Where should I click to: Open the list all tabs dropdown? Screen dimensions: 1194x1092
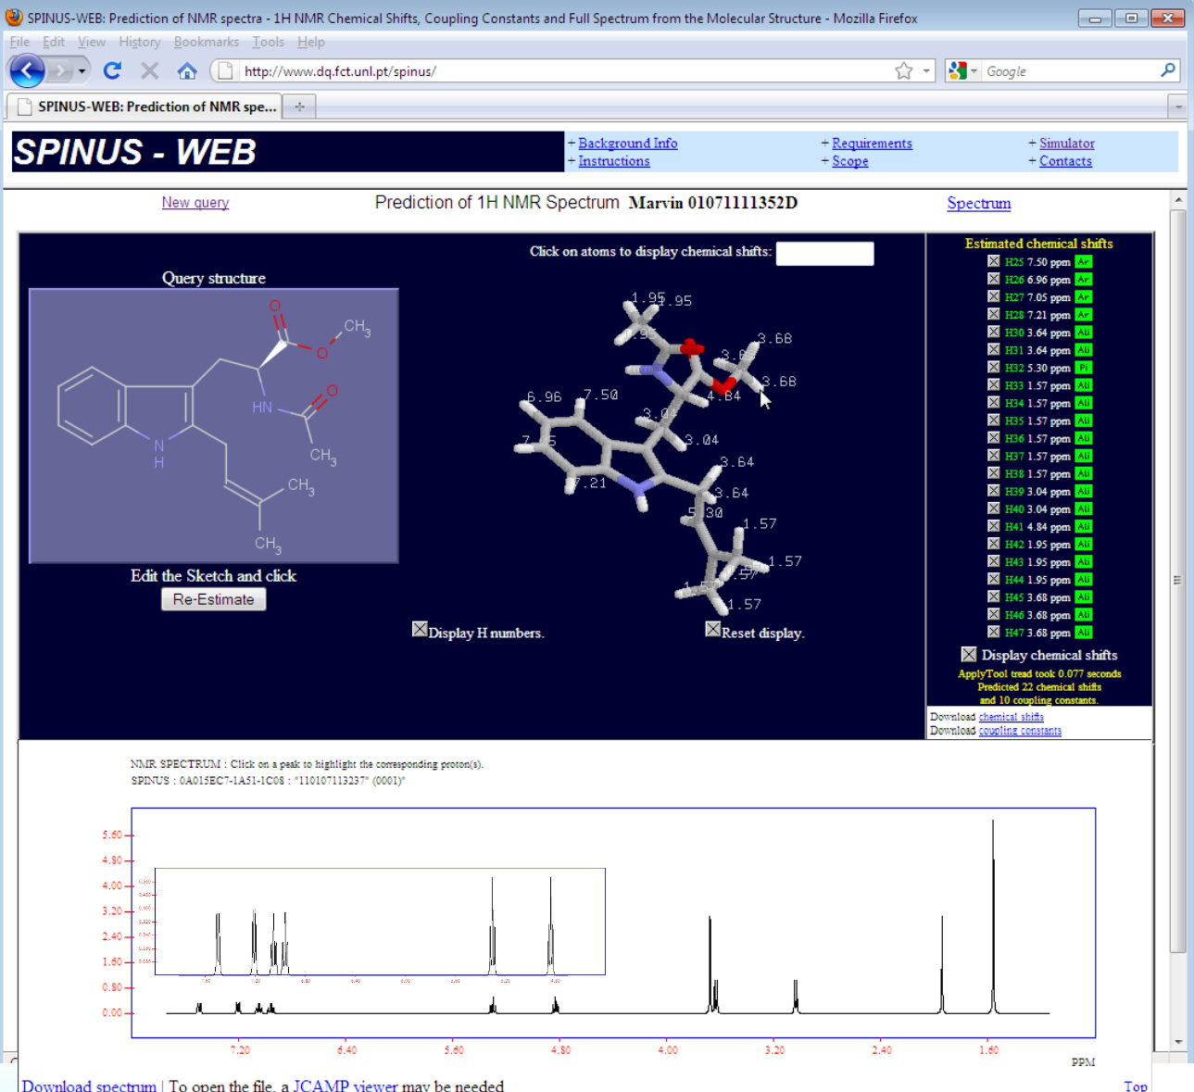click(1178, 107)
